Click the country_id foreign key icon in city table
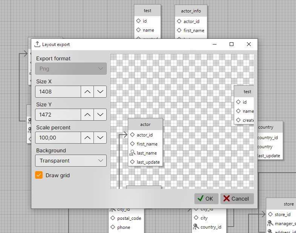The image size is (296, 233). (x=196, y=227)
